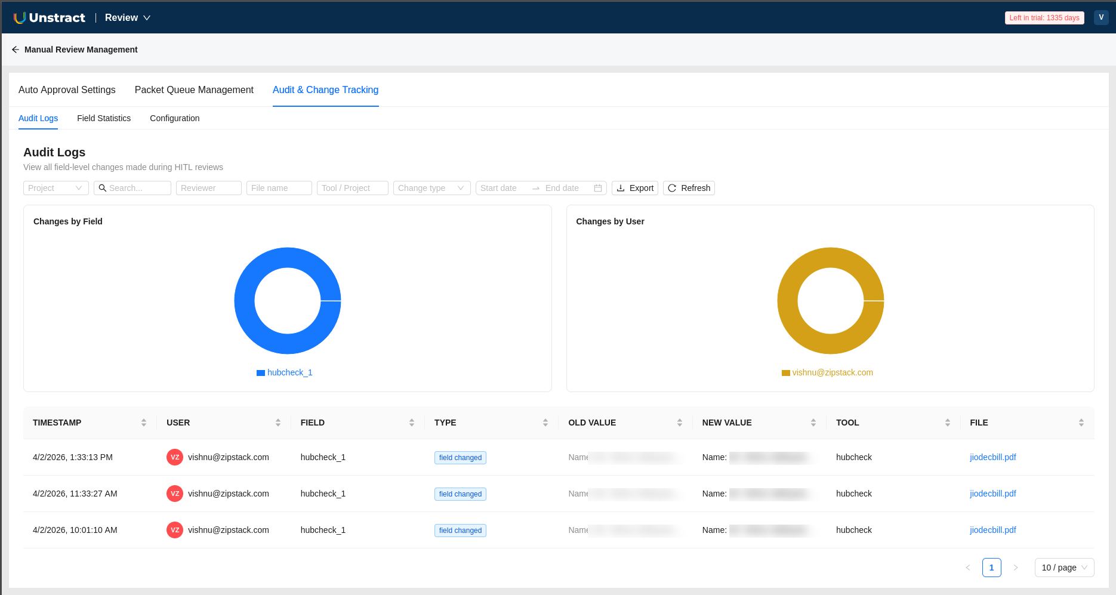Viewport: 1116px width, 595px height.
Task: Open the Field Statistics sub-tab
Action: [x=104, y=118]
